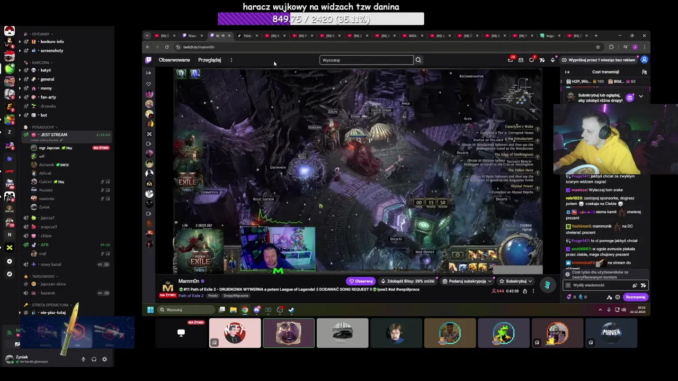Join the srapczaT voice channel

tap(48, 226)
